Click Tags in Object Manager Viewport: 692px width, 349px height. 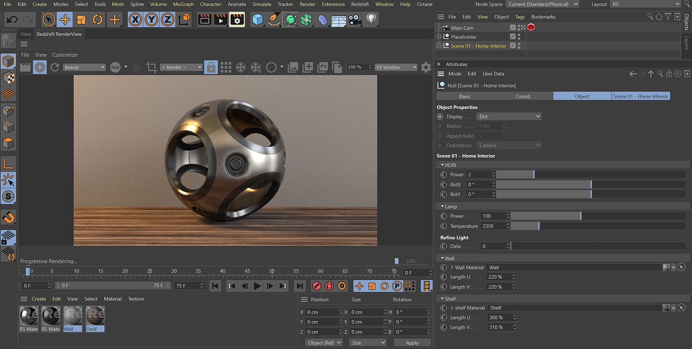pyautogui.click(x=520, y=17)
